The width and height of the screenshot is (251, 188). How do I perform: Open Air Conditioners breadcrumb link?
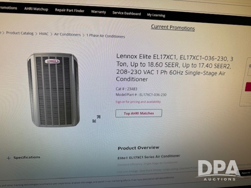[67, 34]
